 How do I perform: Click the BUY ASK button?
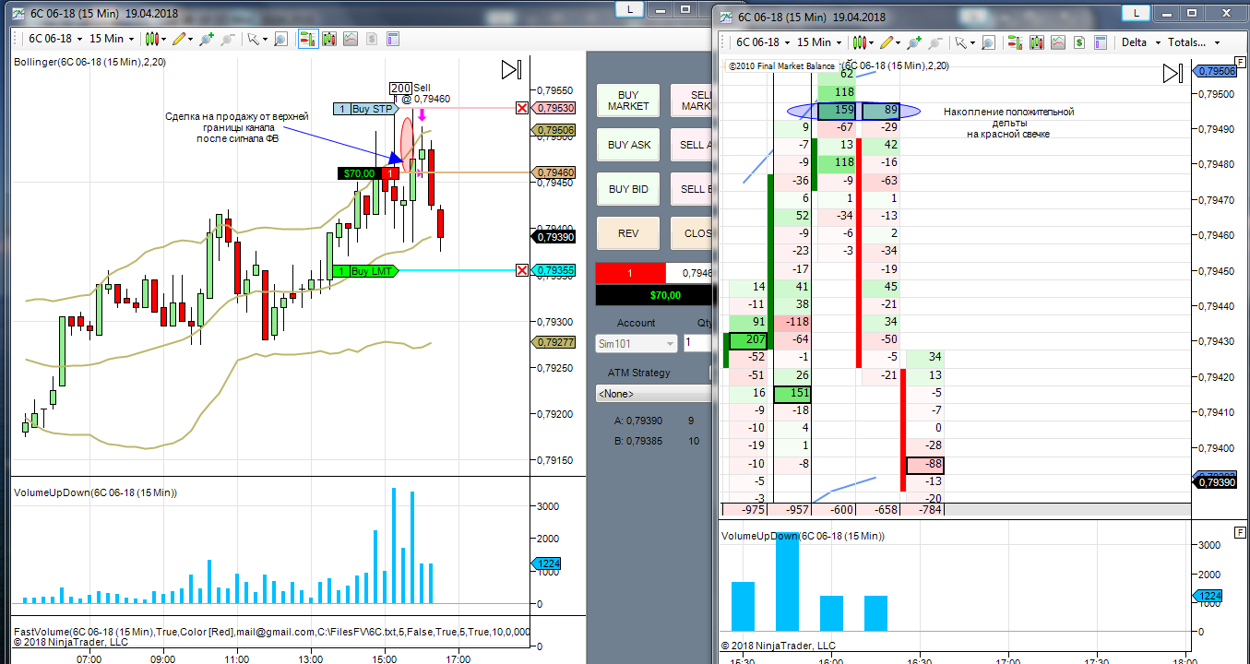coord(628,145)
